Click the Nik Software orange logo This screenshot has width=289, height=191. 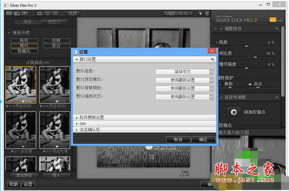coord(273,19)
